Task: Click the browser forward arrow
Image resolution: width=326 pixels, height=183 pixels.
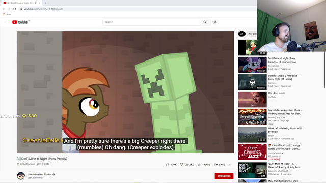Action: coord(9,9)
